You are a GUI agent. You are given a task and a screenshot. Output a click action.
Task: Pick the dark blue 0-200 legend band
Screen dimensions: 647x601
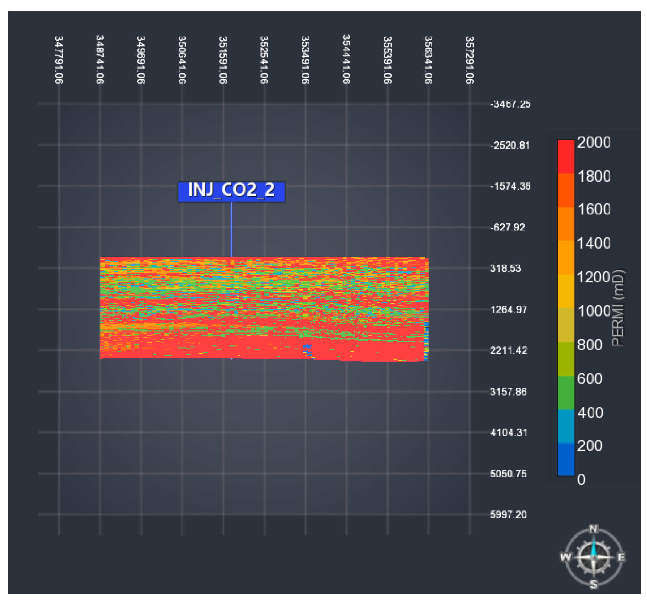[x=566, y=459]
